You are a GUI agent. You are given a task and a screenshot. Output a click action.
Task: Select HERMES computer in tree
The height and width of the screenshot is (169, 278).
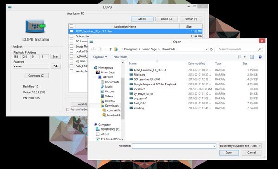[108, 77]
